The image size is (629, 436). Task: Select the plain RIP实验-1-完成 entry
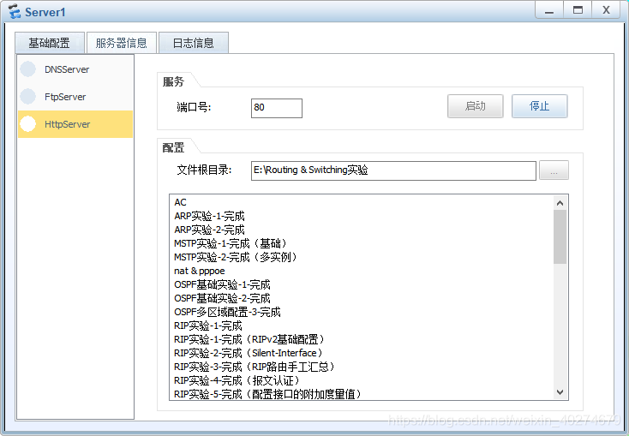(x=208, y=326)
